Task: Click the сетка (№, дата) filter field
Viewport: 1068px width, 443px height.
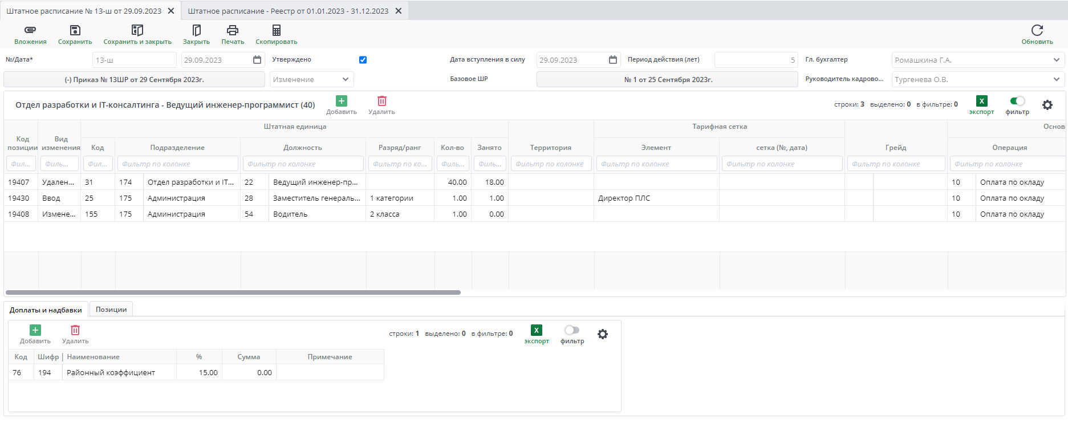Action: coord(782,164)
